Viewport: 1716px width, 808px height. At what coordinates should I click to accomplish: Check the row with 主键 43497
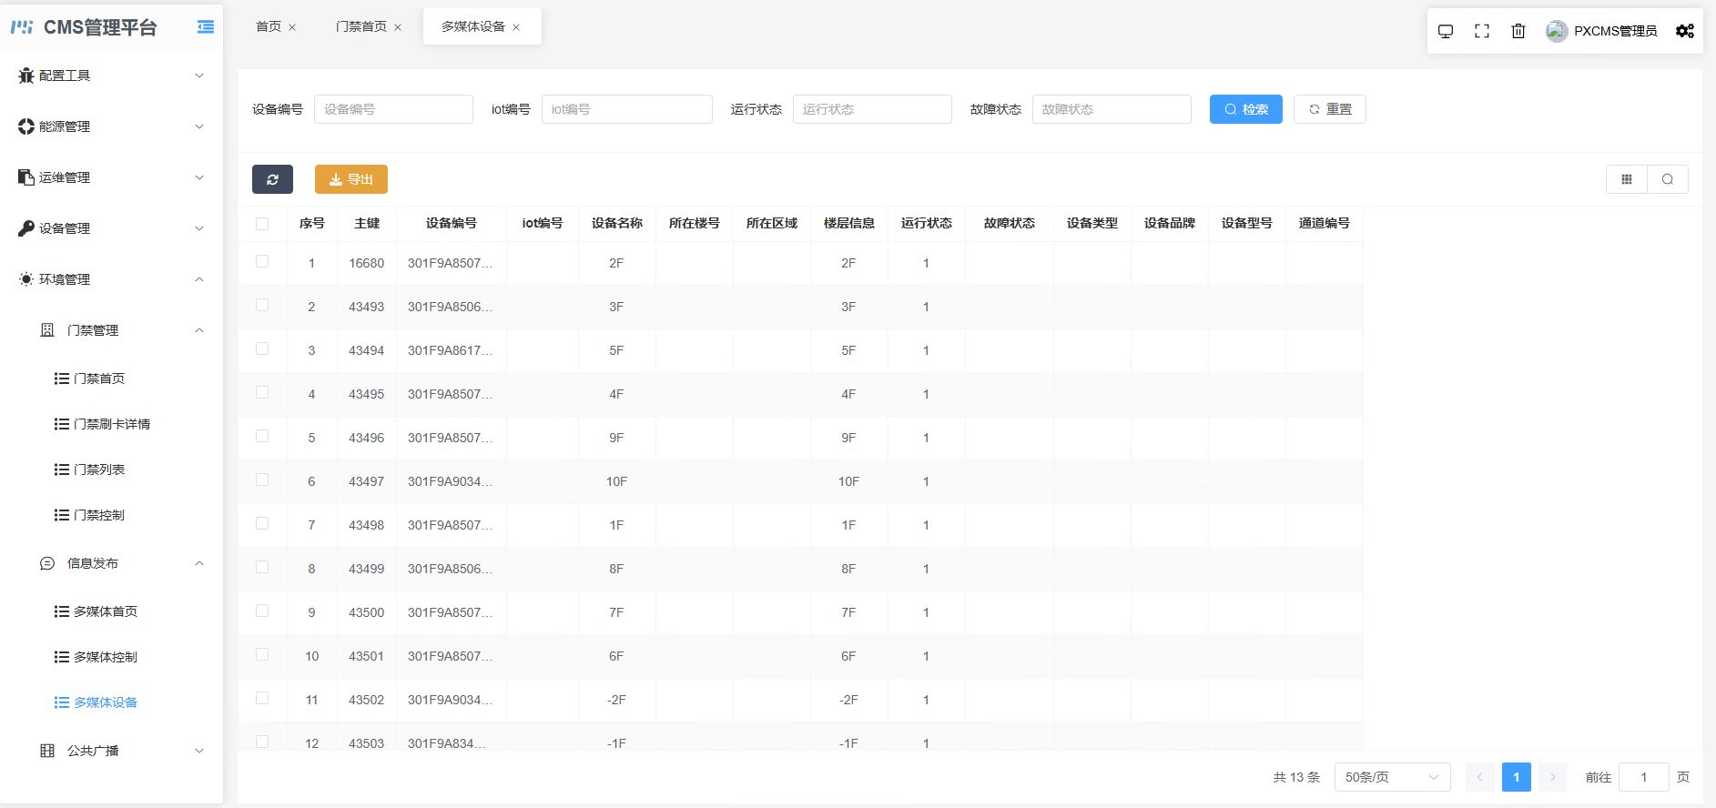coord(262,480)
